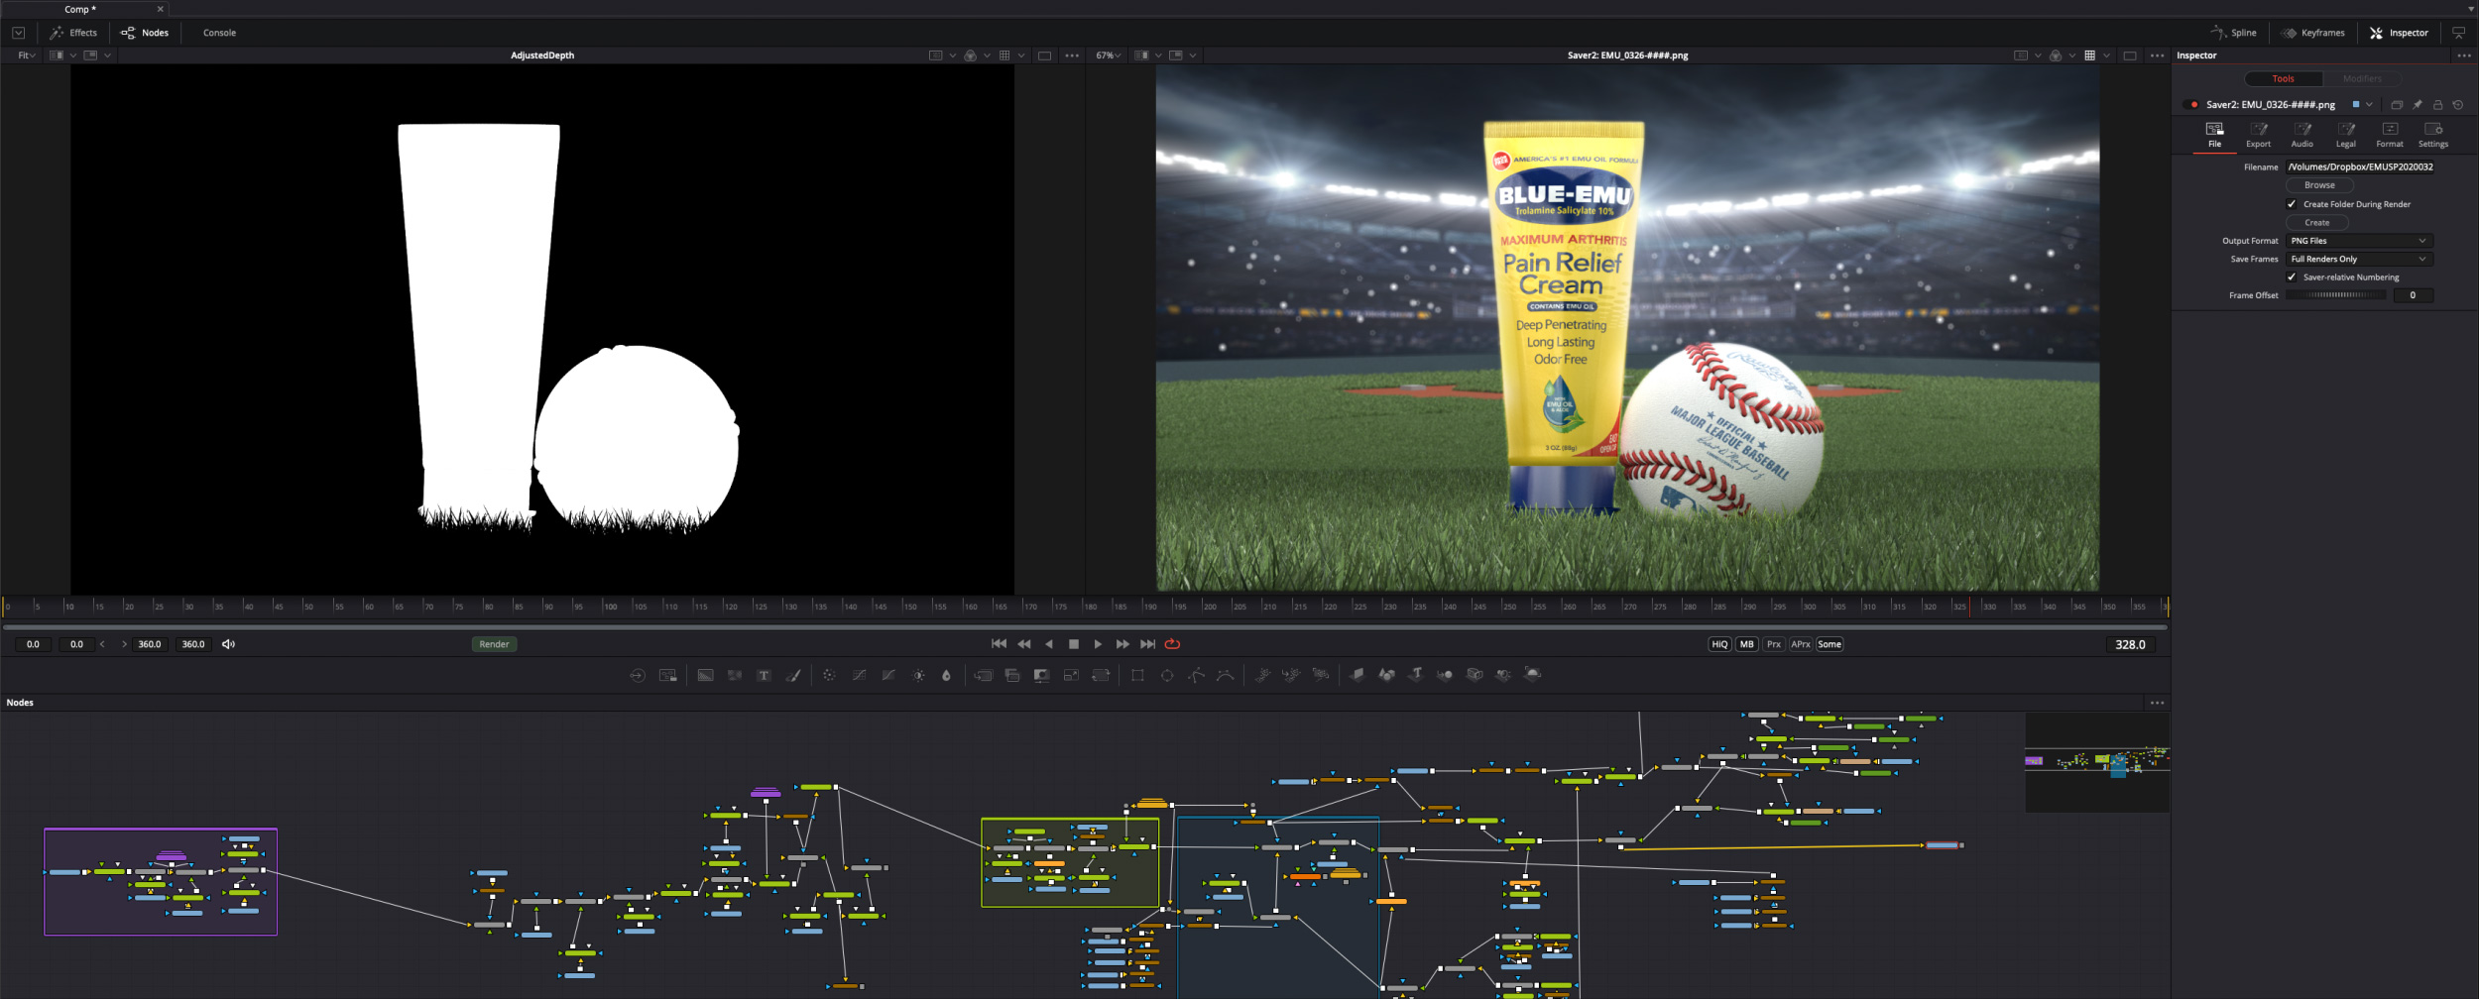Toggle audio mute speaker icon
The image size is (2479, 999).
pyautogui.click(x=228, y=644)
